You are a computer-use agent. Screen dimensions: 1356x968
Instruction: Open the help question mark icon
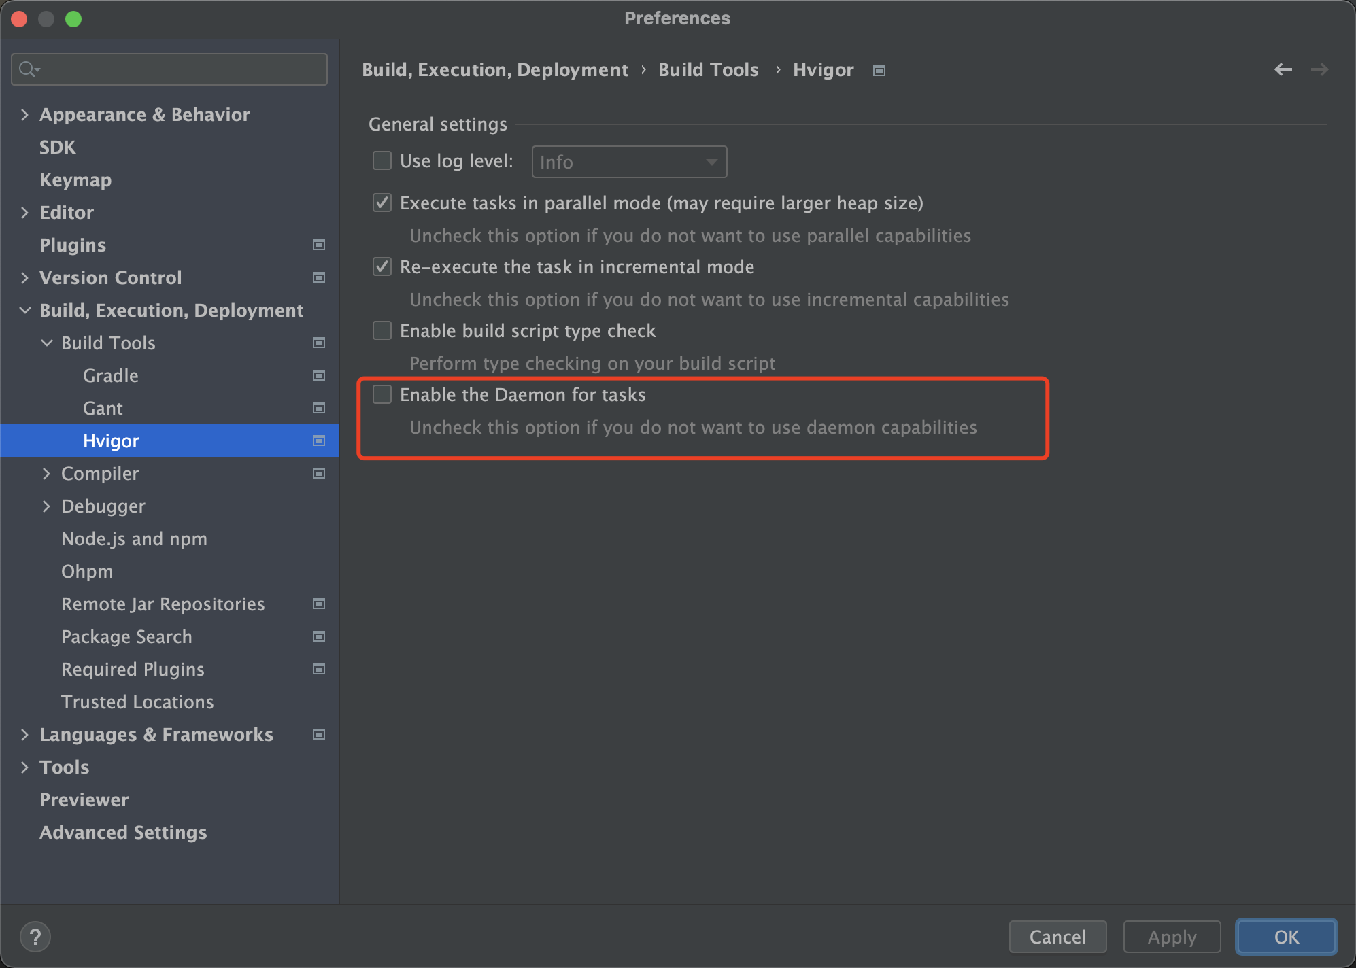coord(35,937)
